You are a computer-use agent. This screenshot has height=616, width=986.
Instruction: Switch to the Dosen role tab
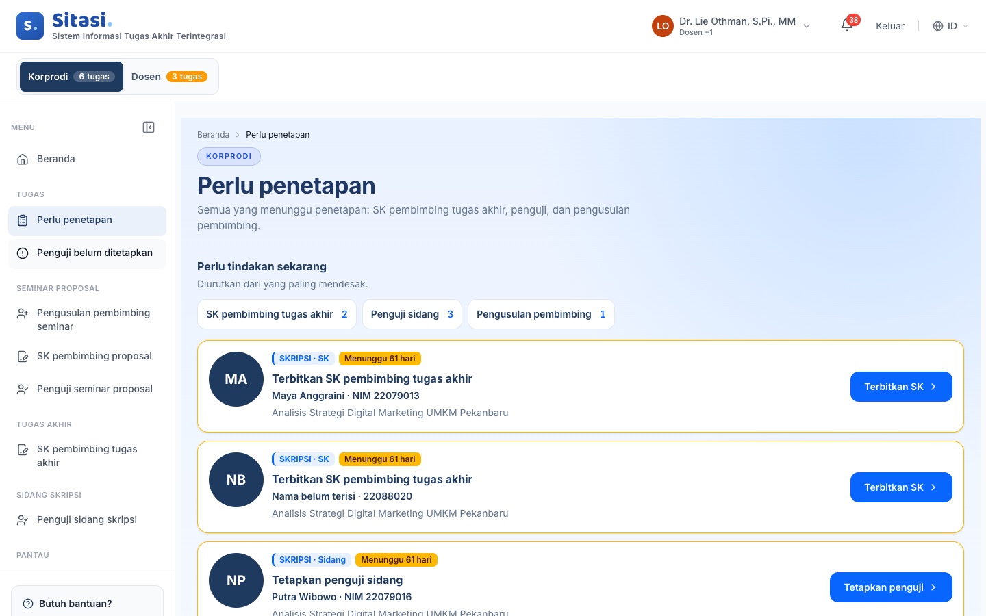(x=169, y=77)
